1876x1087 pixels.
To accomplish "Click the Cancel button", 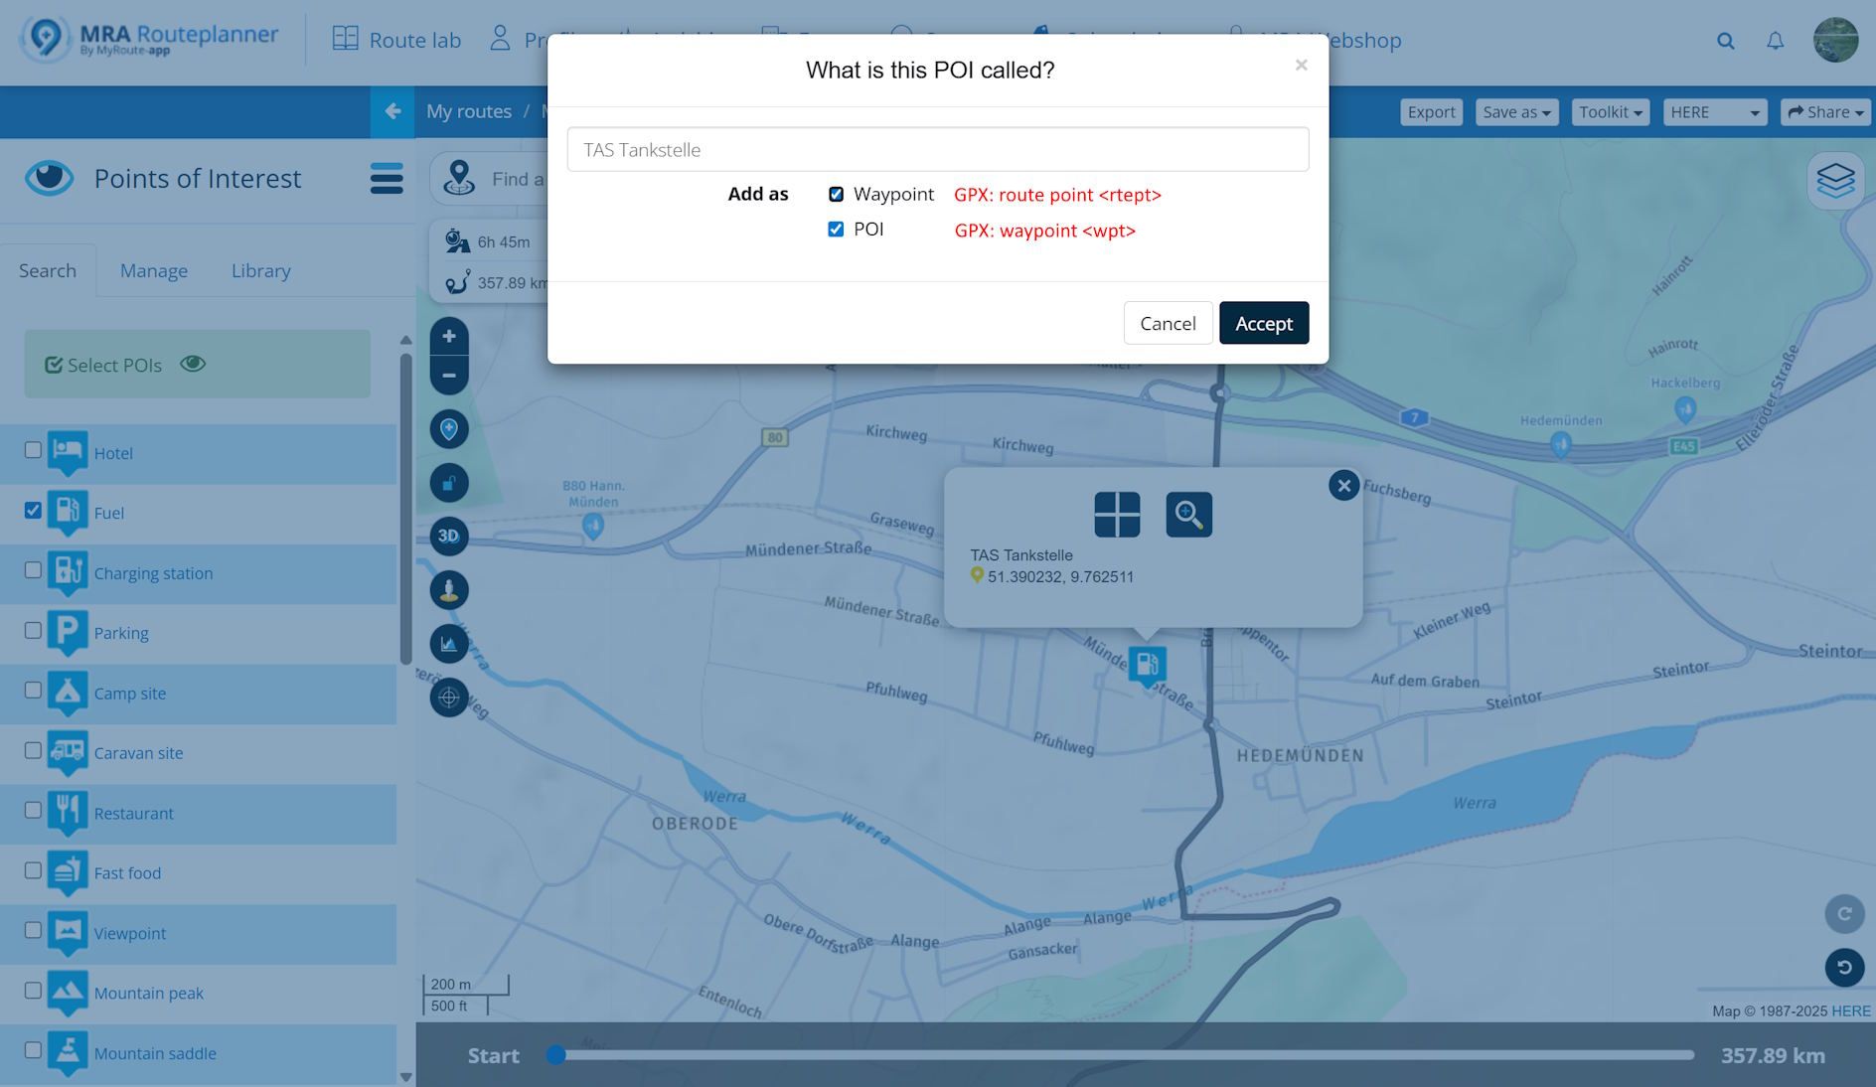I will [x=1168, y=323].
